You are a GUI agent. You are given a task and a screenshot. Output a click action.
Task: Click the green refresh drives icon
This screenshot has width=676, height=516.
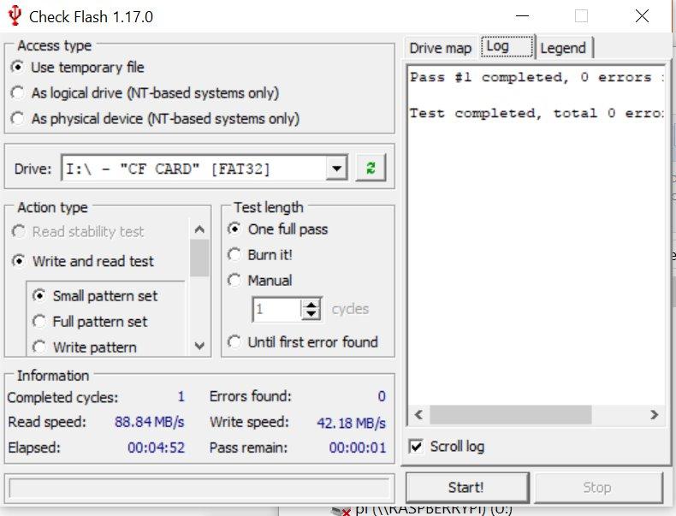371,168
